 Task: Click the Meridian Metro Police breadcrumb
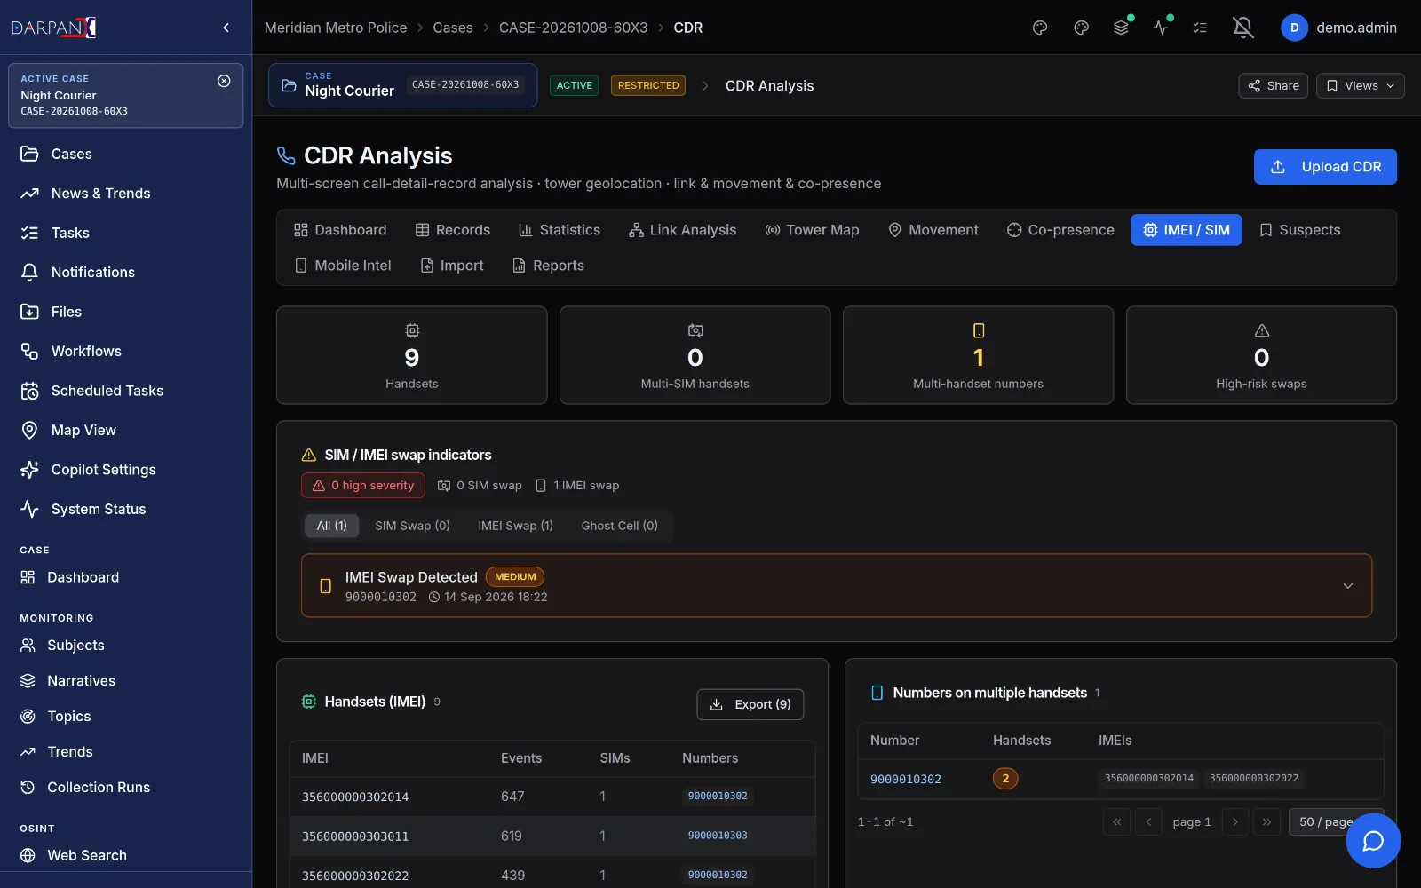point(336,28)
